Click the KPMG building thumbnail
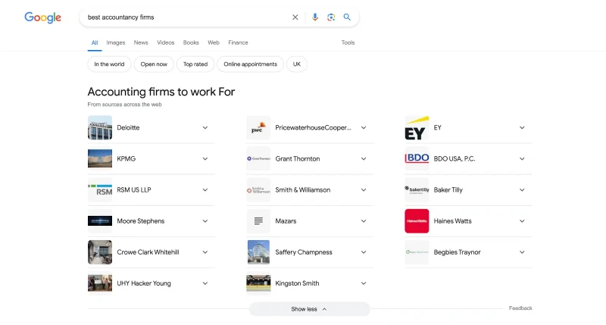 pyautogui.click(x=100, y=159)
